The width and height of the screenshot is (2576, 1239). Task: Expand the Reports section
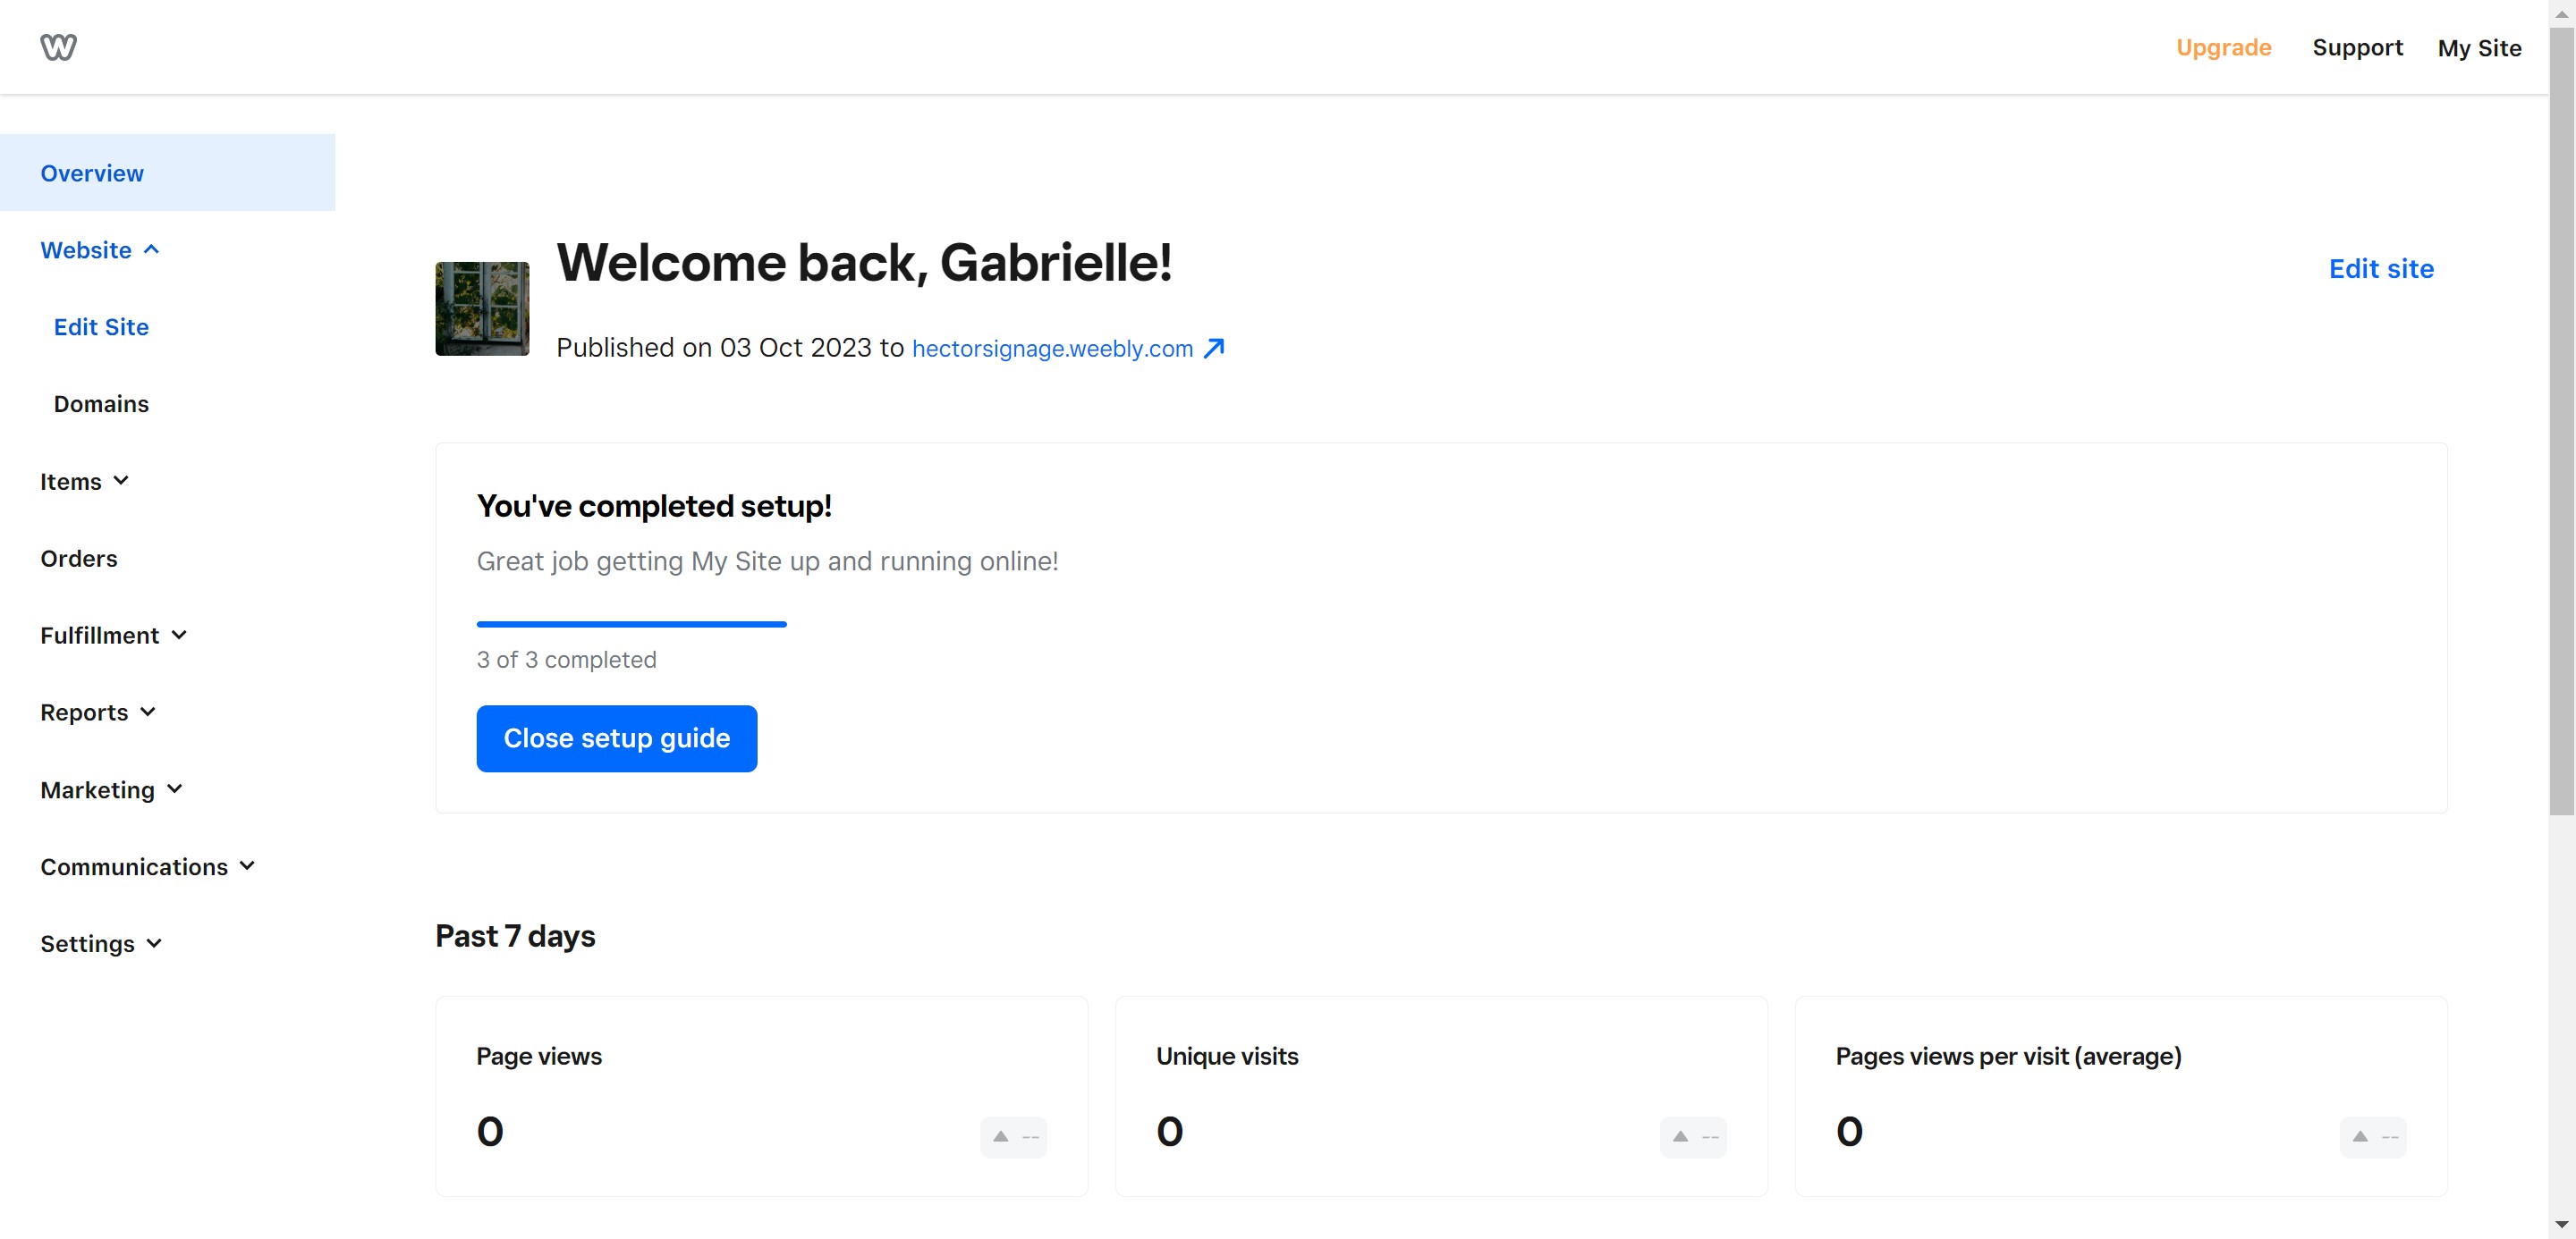click(x=97, y=712)
